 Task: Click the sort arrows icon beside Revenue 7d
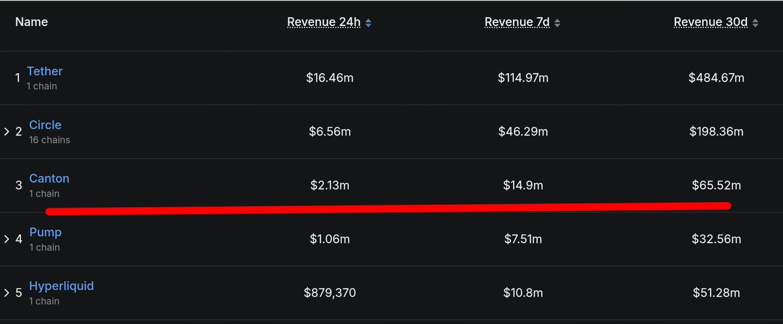click(x=557, y=23)
